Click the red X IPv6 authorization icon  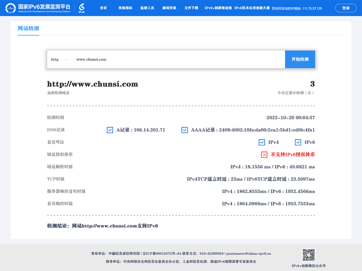point(264,154)
